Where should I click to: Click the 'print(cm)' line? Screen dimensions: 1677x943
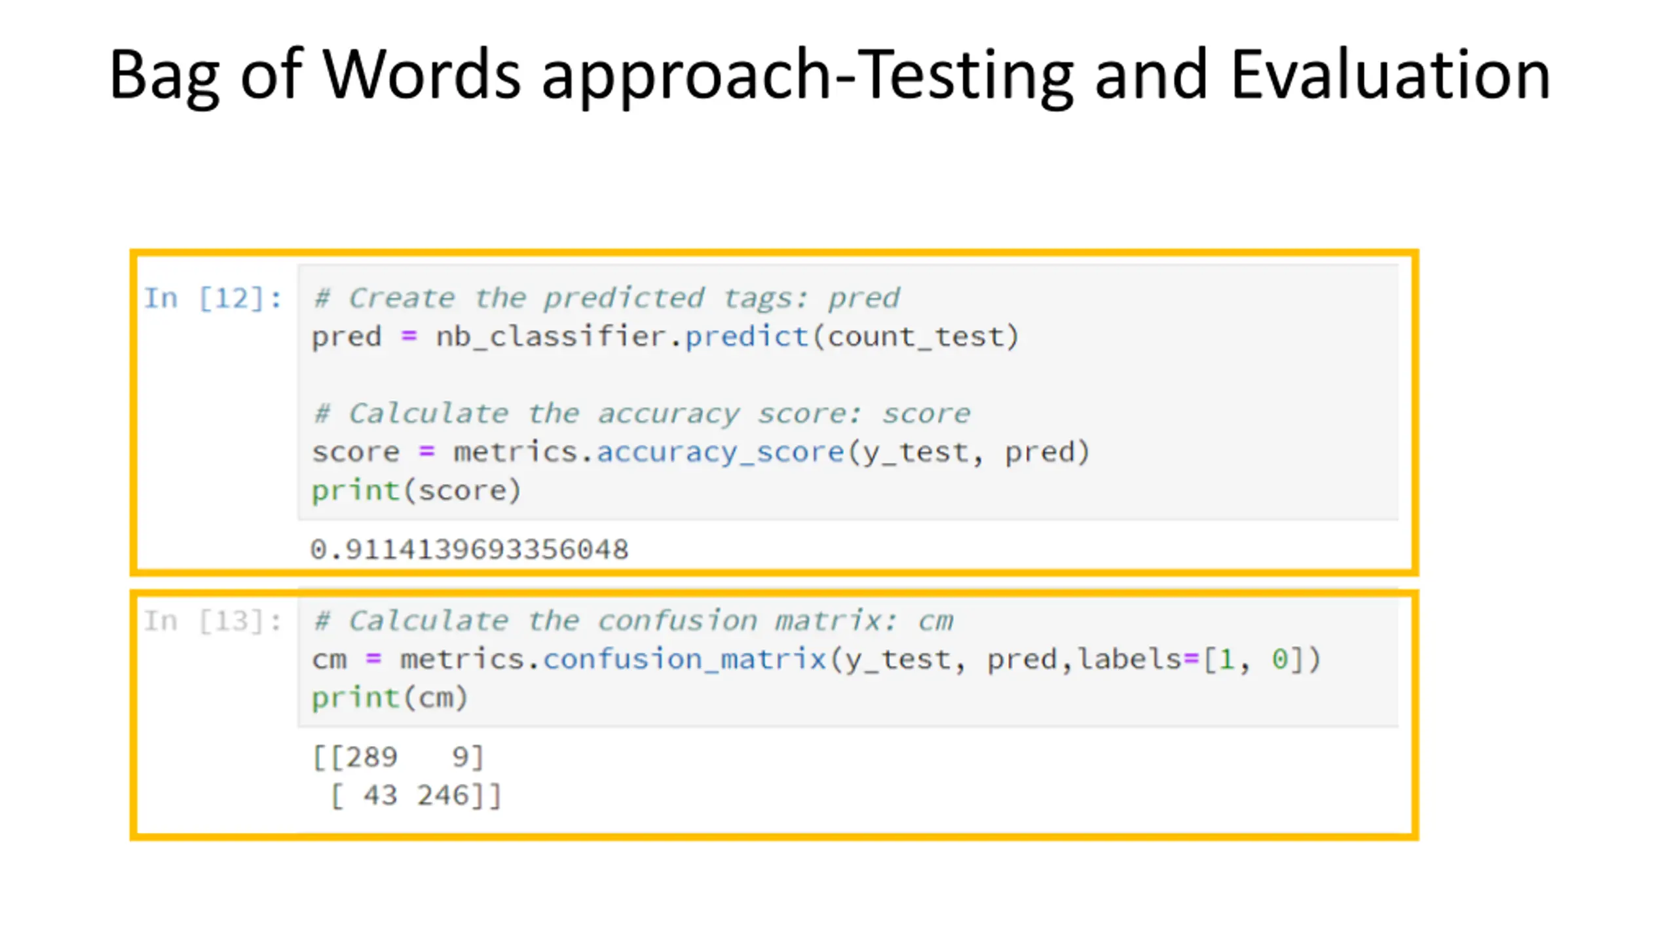pyautogui.click(x=390, y=697)
